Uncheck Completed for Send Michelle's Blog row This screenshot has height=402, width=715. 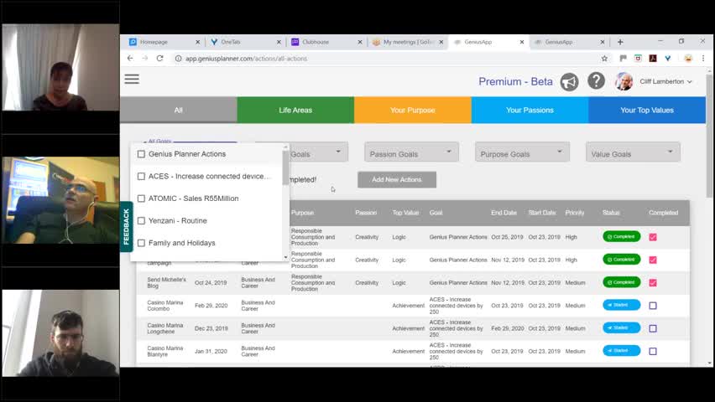[x=653, y=283]
